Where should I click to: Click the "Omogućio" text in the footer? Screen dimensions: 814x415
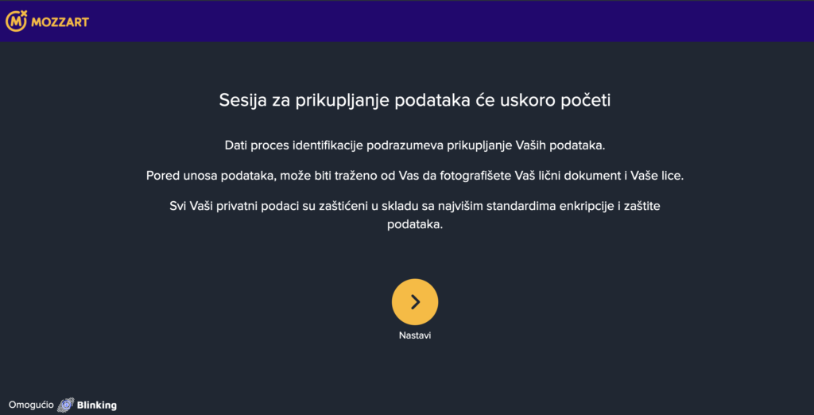[31, 405]
